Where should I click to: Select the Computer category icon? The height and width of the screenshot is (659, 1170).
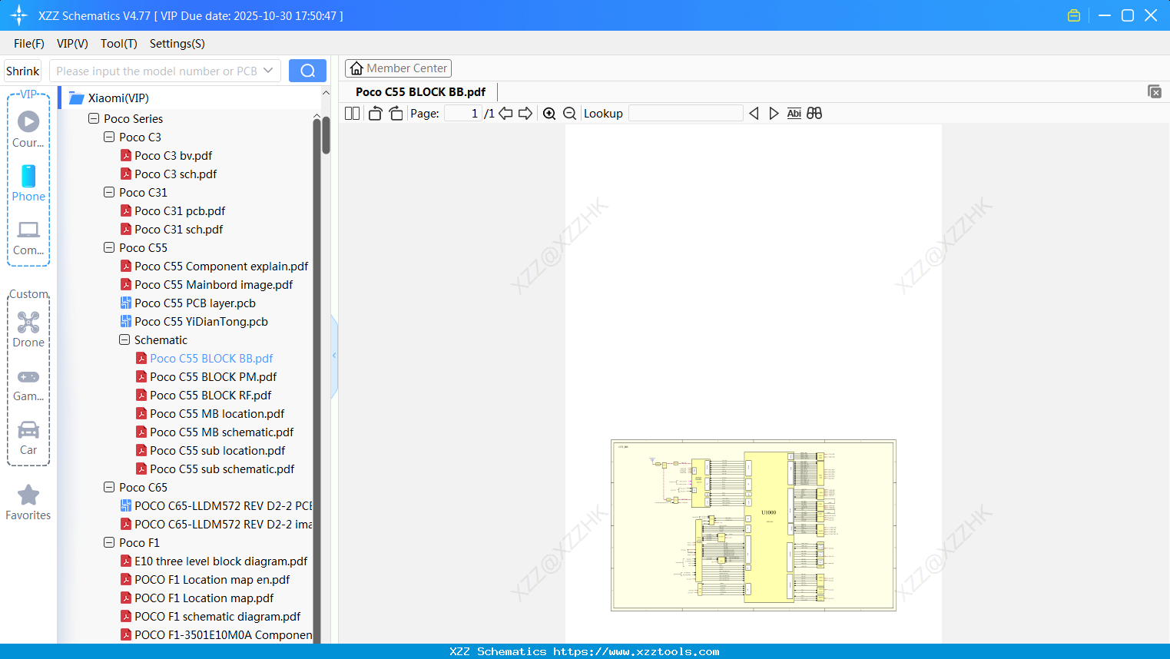28,237
